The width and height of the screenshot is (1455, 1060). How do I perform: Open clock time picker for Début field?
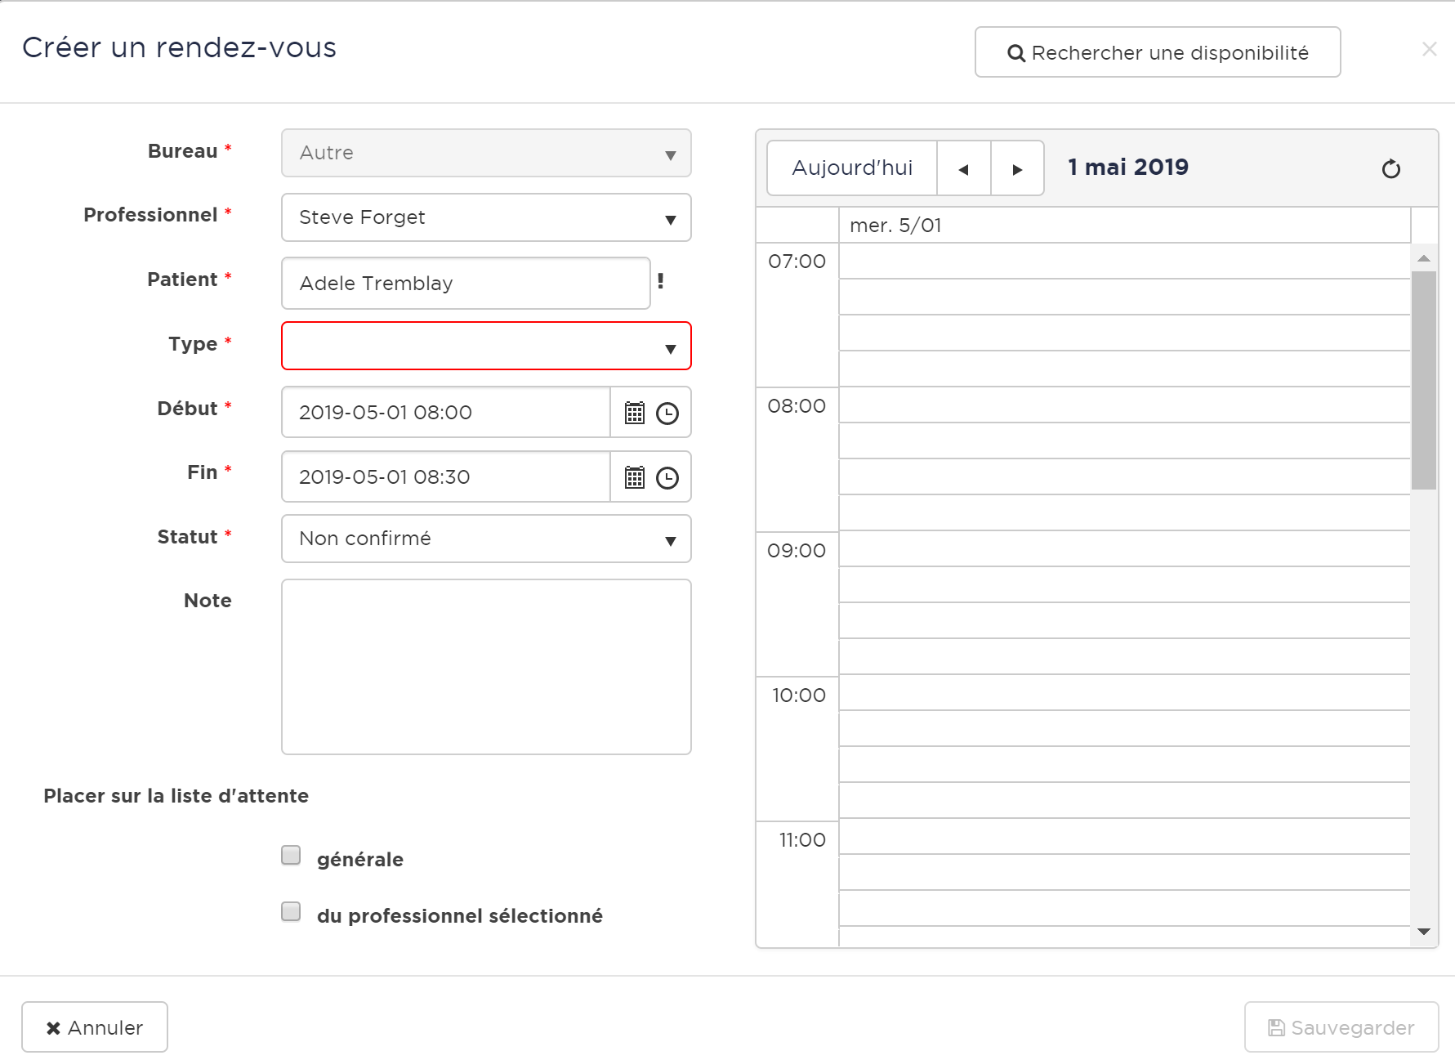pyautogui.click(x=667, y=413)
